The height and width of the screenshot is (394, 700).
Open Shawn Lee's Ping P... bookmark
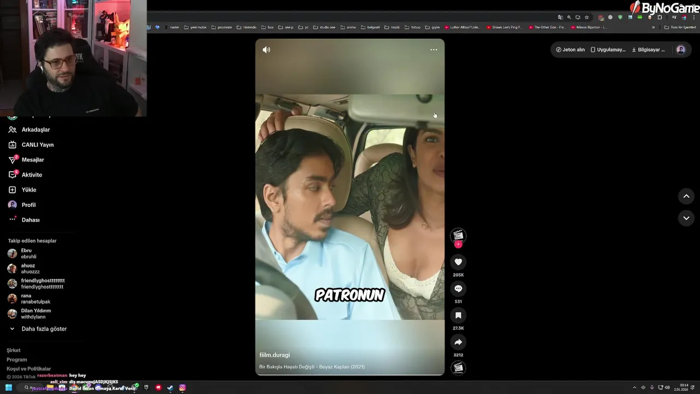[x=504, y=27]
